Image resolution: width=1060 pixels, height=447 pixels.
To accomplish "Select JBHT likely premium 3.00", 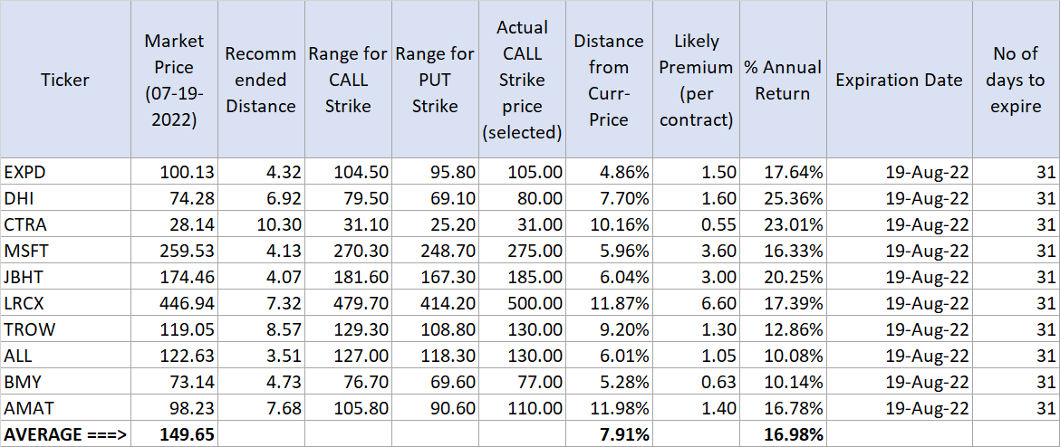I will click(x=697, y=276).
